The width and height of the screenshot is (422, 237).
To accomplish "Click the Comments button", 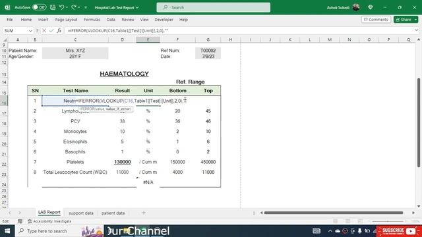I will pos(376,20).
